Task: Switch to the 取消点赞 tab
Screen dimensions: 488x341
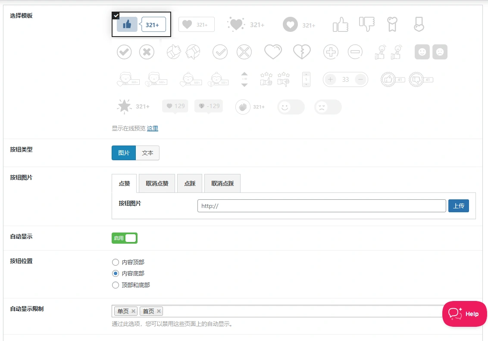Action: [x=156, y=183]
